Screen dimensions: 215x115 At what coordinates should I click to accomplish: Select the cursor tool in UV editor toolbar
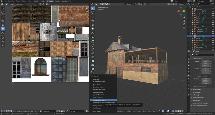(x=3, y=12)
